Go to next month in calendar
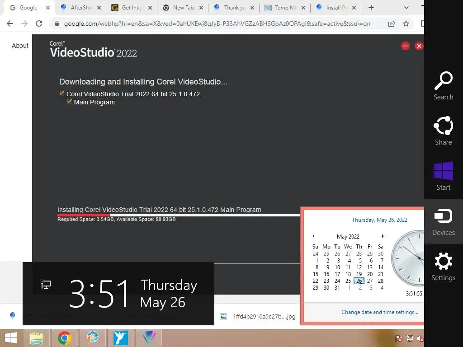The image size is (463, 347). pos(383,236)
